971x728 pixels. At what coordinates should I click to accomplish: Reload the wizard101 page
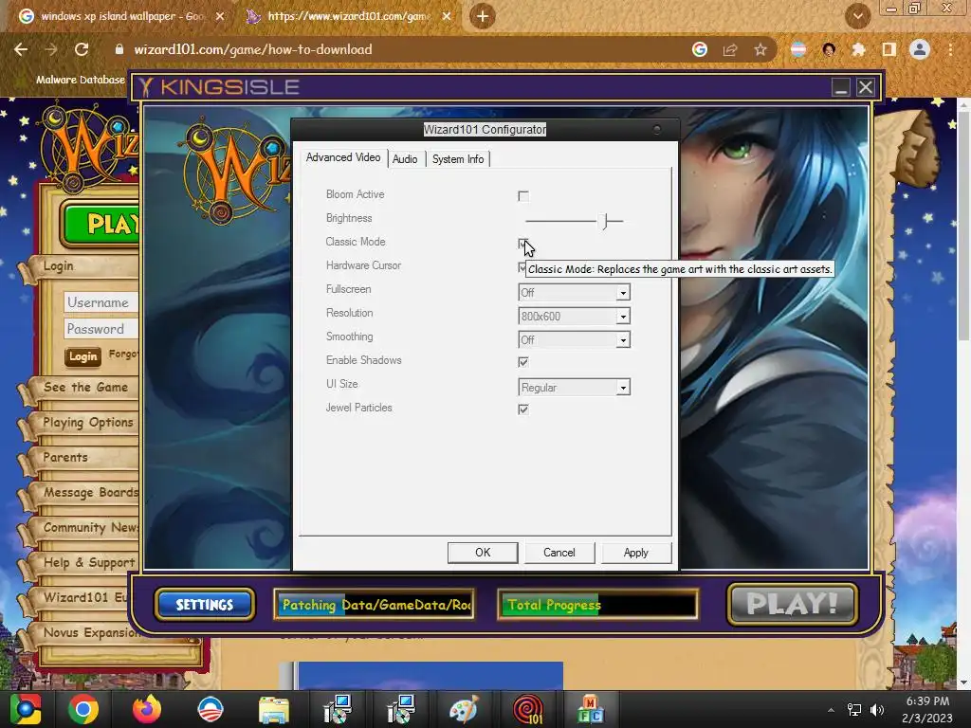point(82,49)
